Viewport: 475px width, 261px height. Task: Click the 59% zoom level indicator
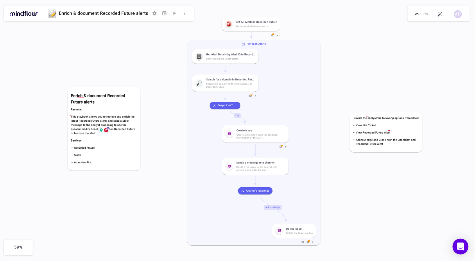tap(18, 247)
